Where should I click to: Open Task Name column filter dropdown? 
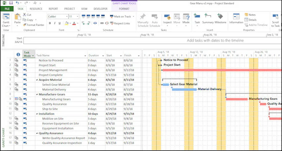tap(85, 56)
